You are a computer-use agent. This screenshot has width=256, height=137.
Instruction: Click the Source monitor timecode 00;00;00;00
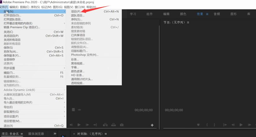144,110
